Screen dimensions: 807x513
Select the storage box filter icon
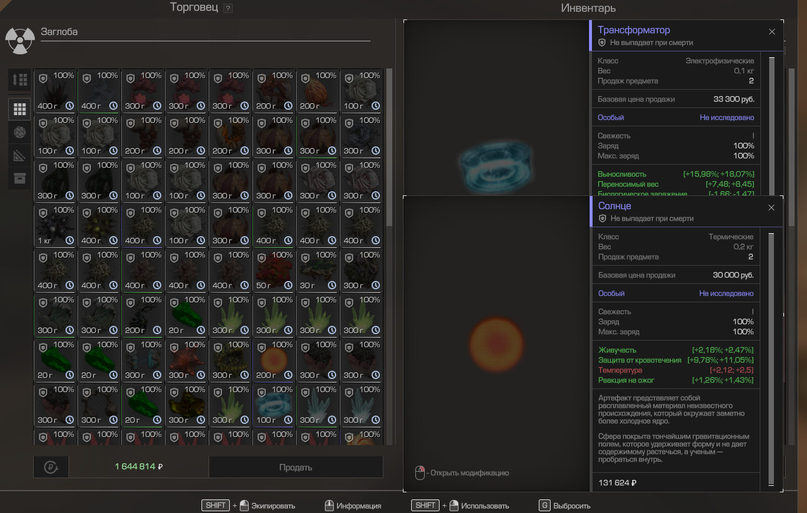[x=19, y=178]
